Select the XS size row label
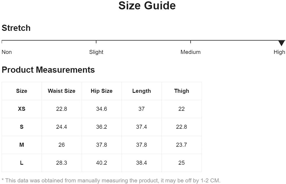 (x=21, y=109)
